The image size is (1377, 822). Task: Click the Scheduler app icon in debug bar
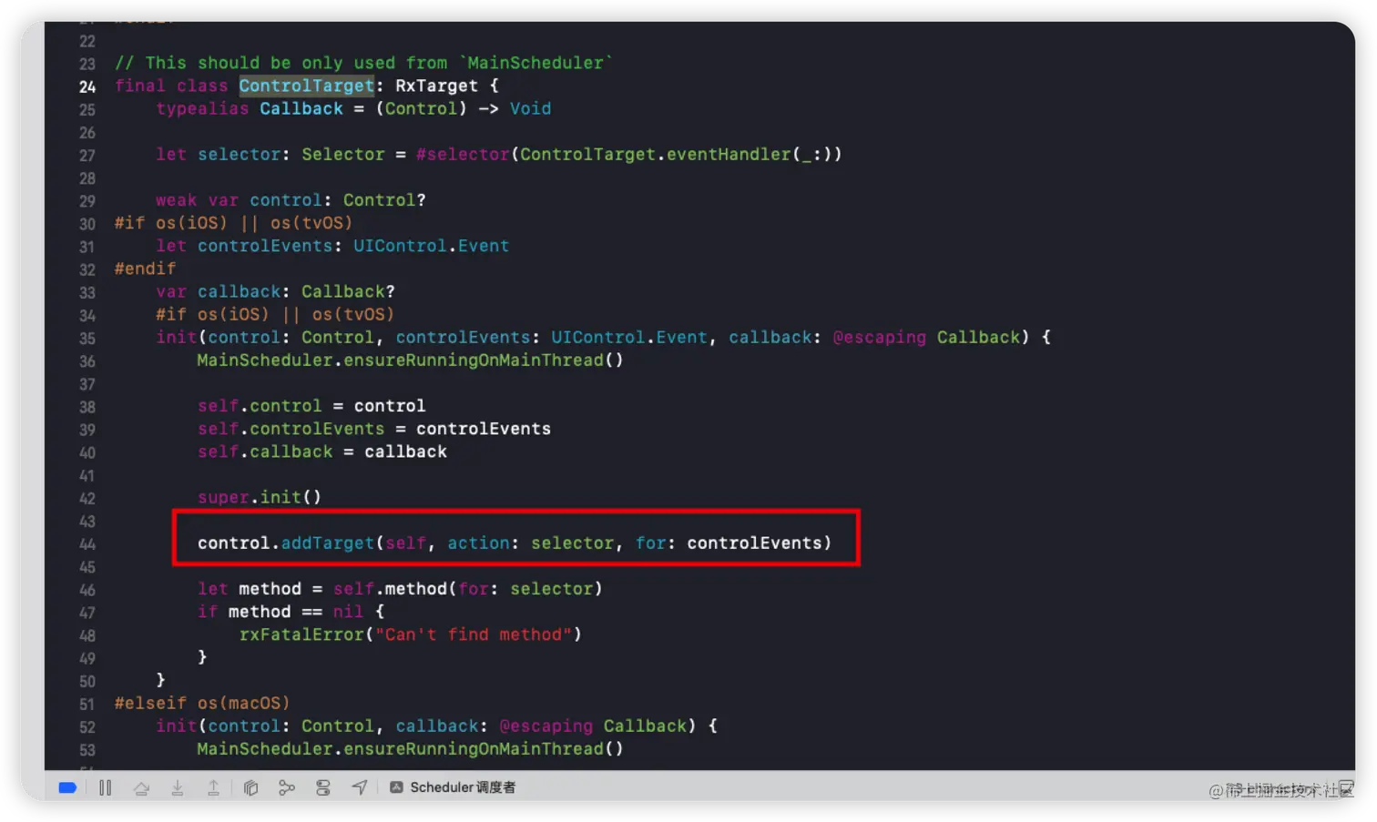coord(396,787)
